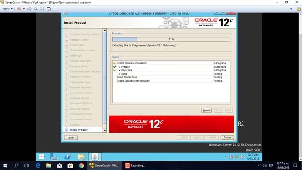Select the Setup Oracle Base status row
This screenshot has height=170, width=302.
tap(171, 77)
